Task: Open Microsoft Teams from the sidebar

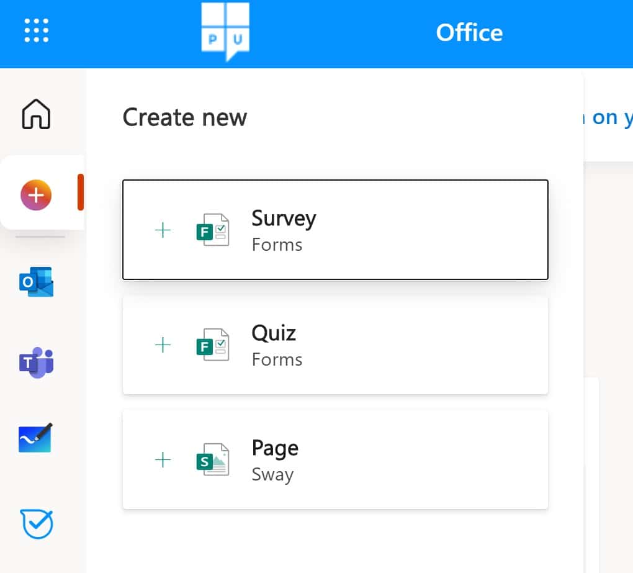Action: 37,362
